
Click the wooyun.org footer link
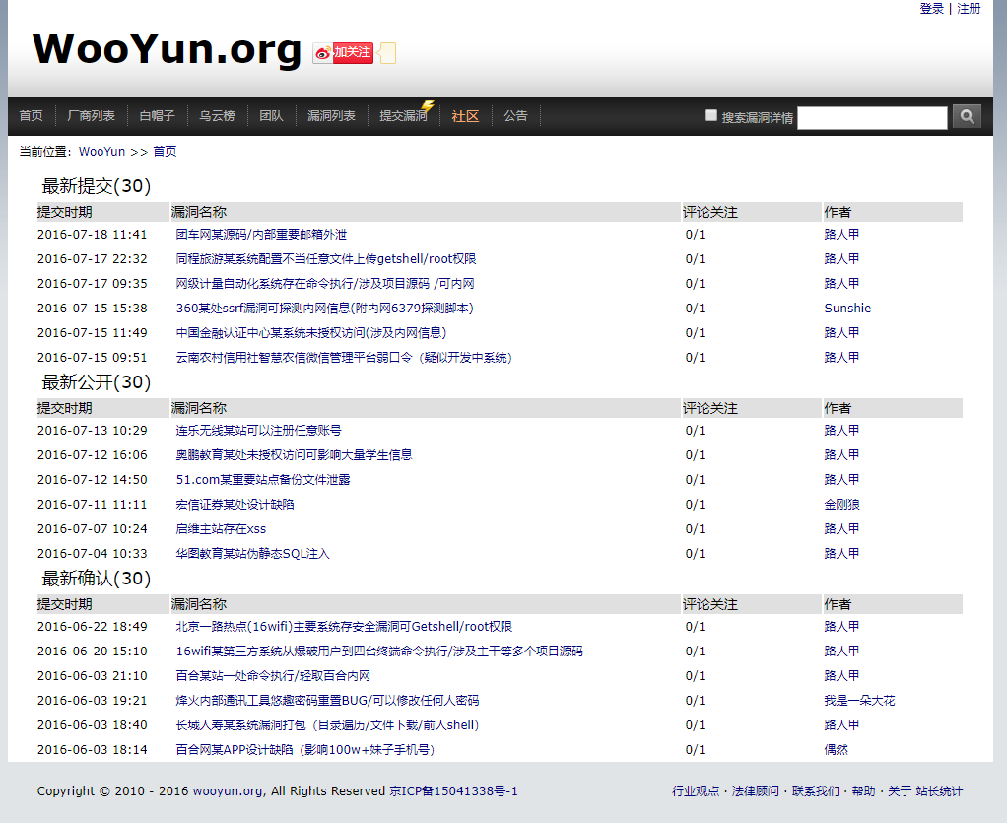click(228, 790)
